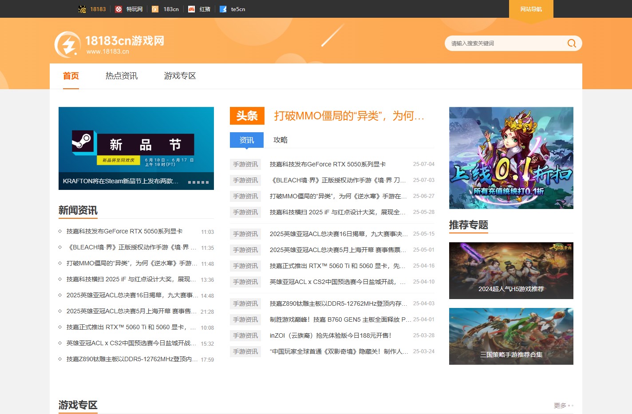
Task: Open the Steam 新品节 banner image
Action: pyautogui.click(x=136, y=148)
